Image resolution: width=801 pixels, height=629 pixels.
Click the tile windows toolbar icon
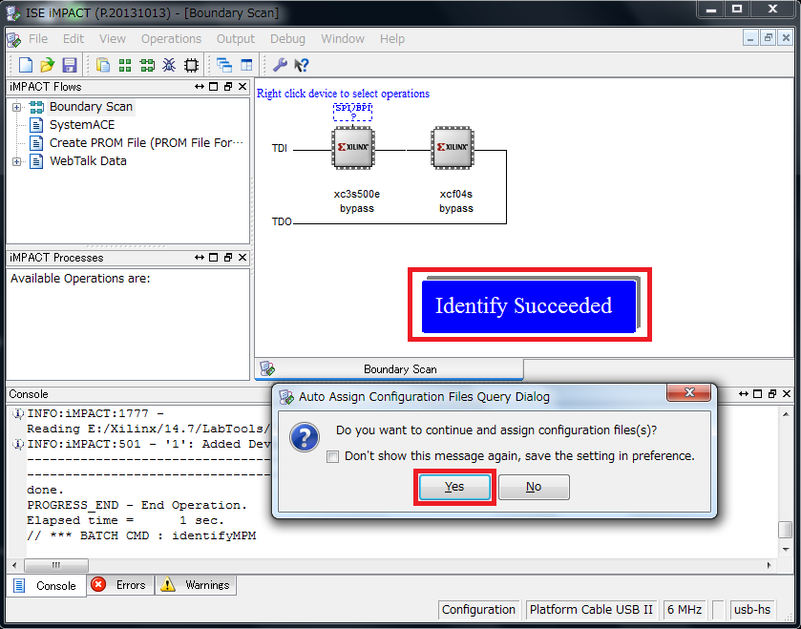(x=246, y=65)
